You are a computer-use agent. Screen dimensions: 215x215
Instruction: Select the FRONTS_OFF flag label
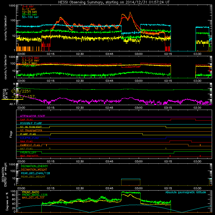click(x=28, y=152)
